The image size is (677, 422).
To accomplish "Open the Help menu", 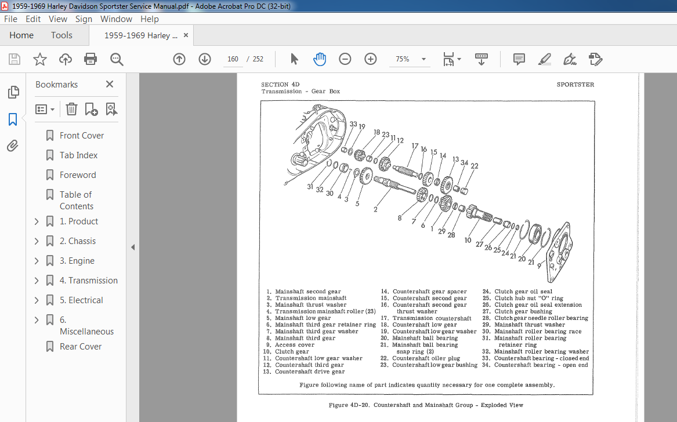I will tap(150, 19).
